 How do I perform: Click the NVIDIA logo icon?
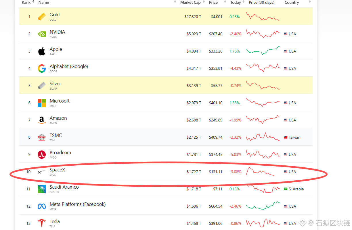coord(42,34)
